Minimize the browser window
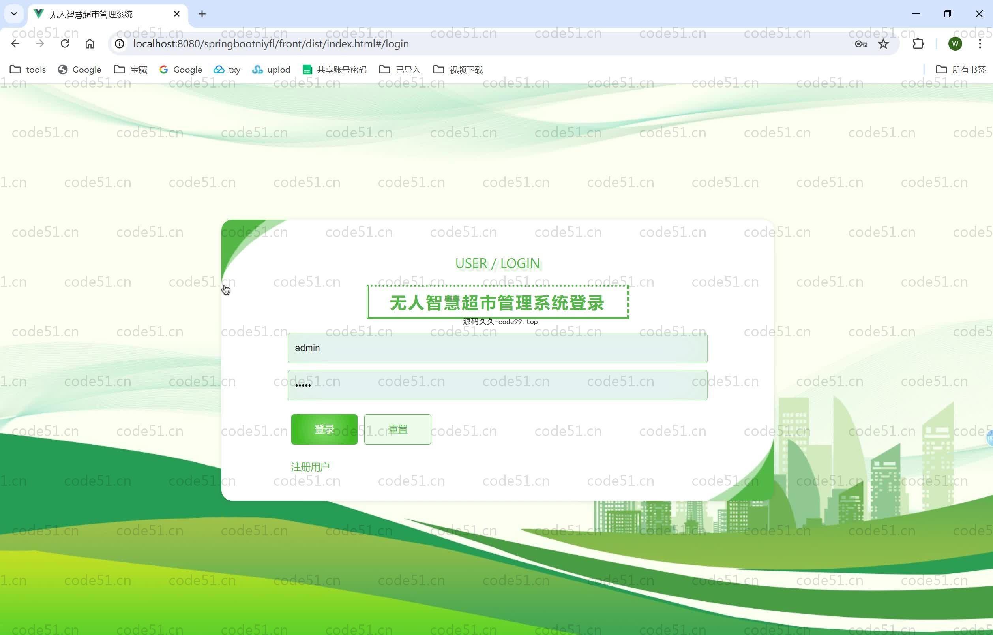 [x=916, y=14]
